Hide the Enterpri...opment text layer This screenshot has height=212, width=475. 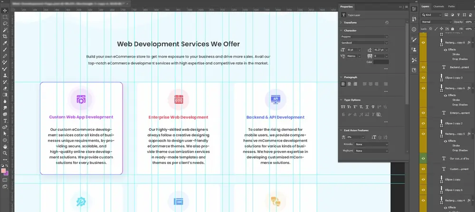tap(423, 113)
